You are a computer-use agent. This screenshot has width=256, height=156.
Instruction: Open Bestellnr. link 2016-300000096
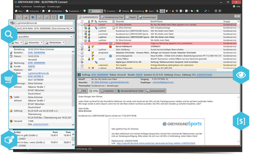37,53
